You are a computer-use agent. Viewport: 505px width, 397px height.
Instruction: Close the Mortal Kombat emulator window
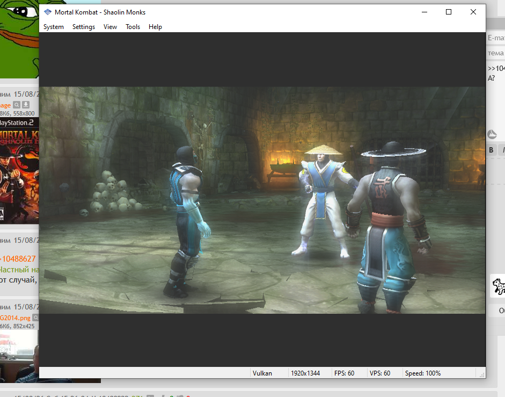pos(473,12)
